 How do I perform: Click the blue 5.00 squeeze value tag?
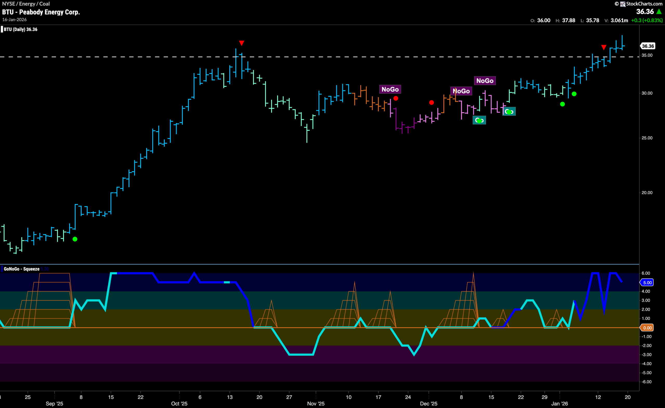tap(647, 282)
